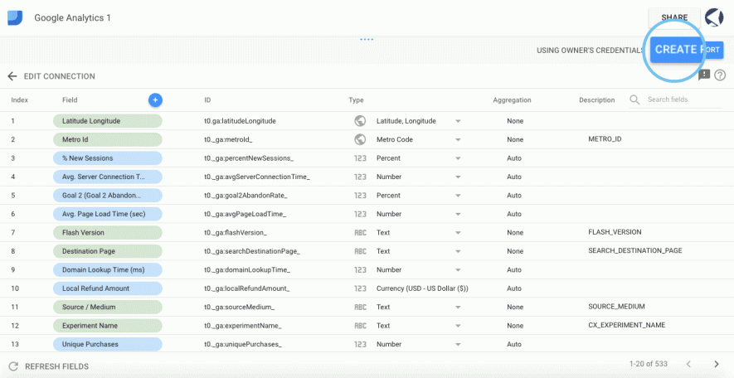The height and width of the screenshot is (378, 734).
Task: Open type dropdown for Unique Purchases
Action: (458, 344)
